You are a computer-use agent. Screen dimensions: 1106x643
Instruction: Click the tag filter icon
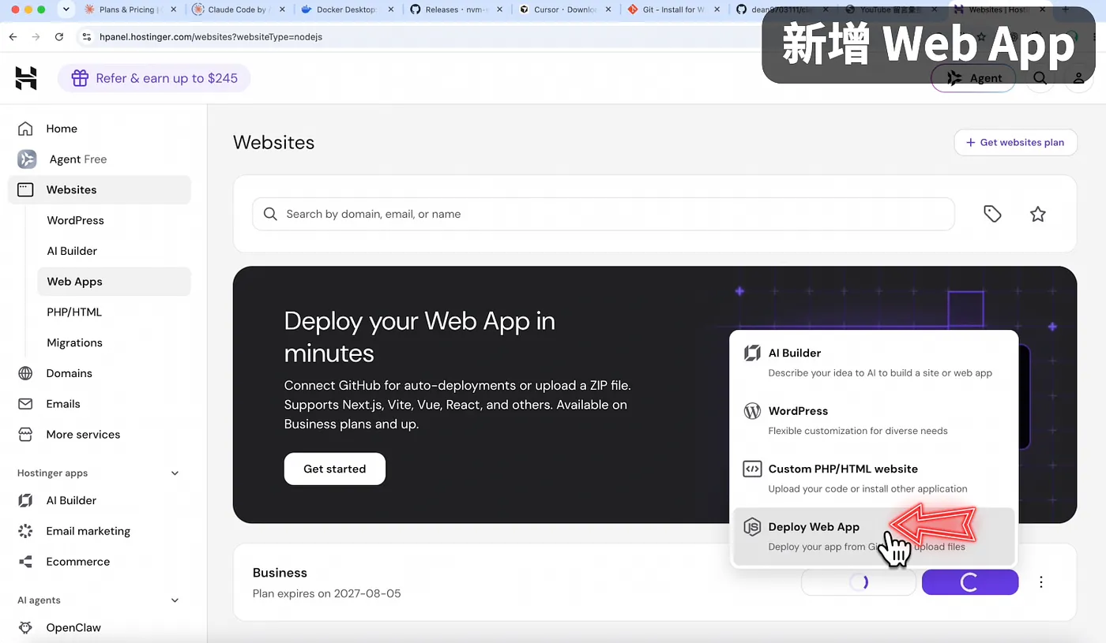[992, 214]
